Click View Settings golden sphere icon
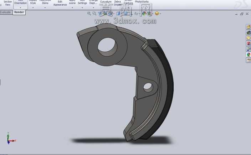 click(x=157, y=14)
